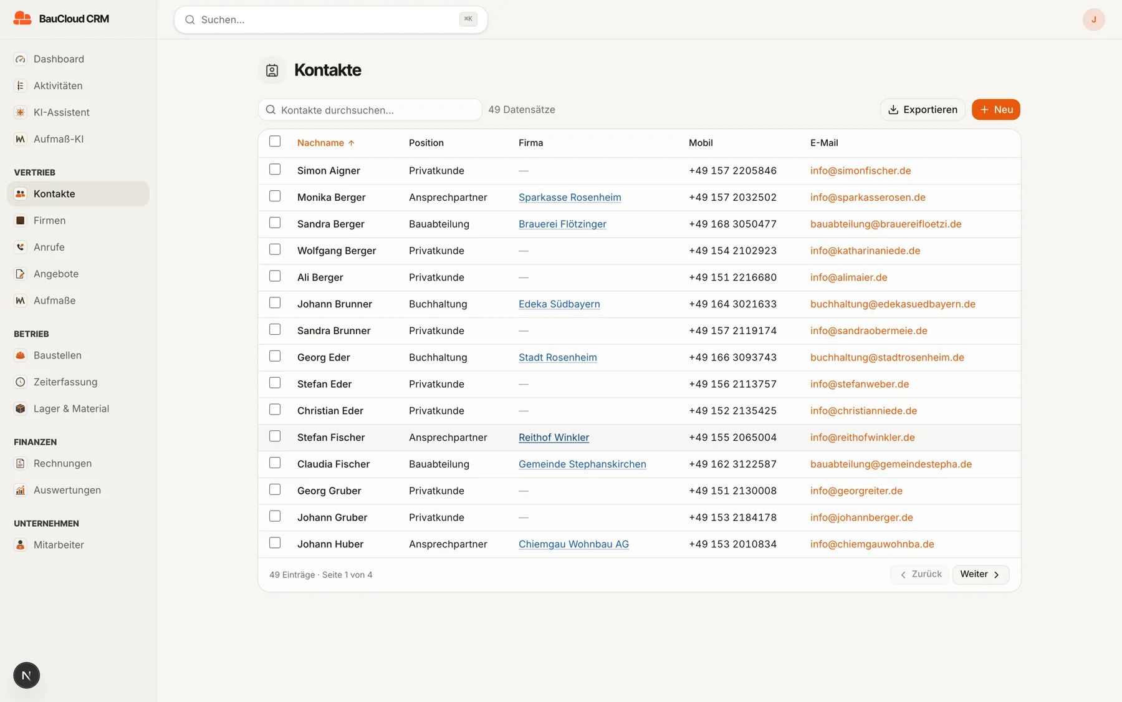Image resolution: width=1122 pixels, height=702 pixels.
Task: Click the Dashboard gauge icon
Action: pyautogui.click(x=21, y=59)
